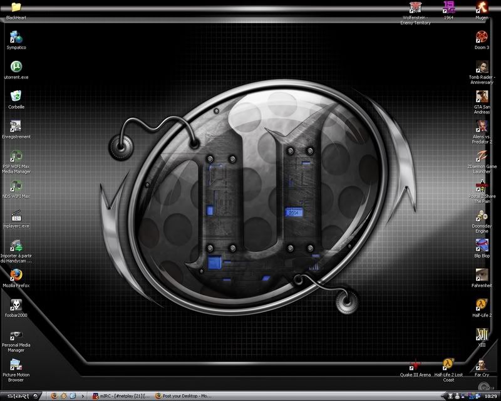This screenshot has height=401, width=501.
Task: Open the Fahrenheit game shortcut
Action: 482,279
